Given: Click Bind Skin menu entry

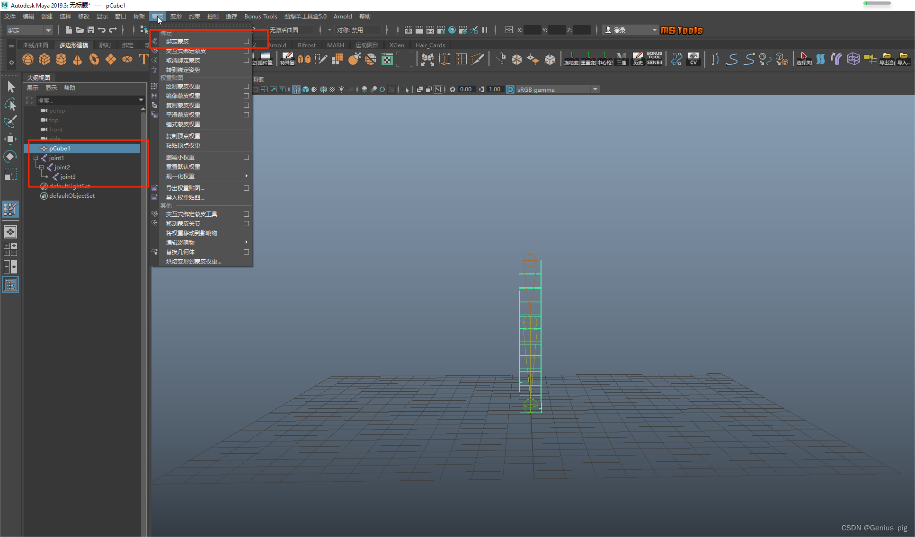Looking at the screenshot, I should click(178, 42).
